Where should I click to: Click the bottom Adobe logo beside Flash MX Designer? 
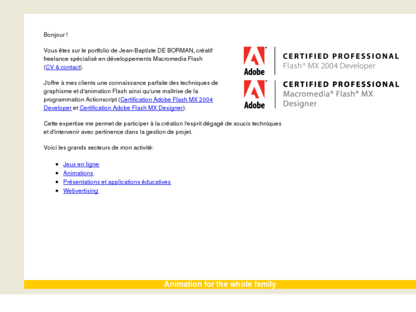pos(254,94)
